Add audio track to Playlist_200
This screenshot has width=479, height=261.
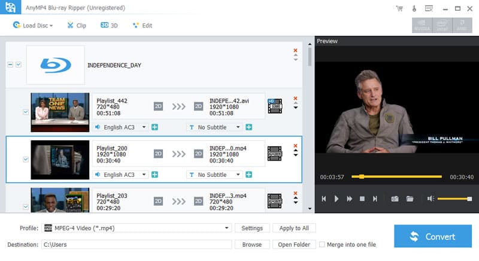tap(155, 174)
